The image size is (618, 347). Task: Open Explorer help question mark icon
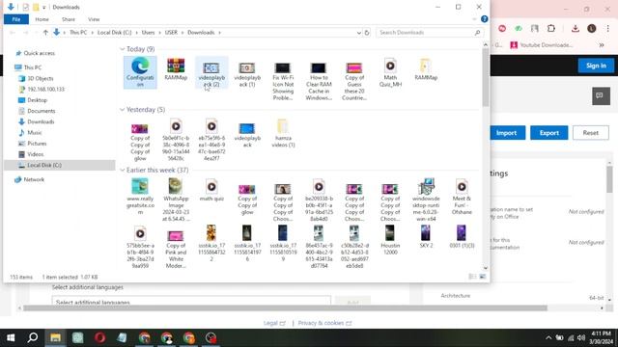pos(485,19)
